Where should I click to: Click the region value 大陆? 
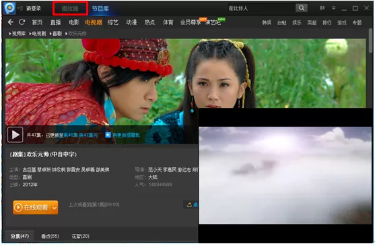[153, 177]
